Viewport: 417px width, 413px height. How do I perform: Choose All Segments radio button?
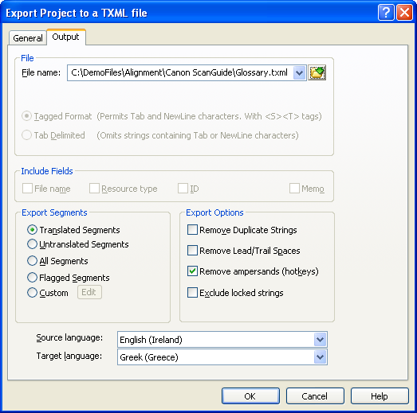(x=32, y=261)
